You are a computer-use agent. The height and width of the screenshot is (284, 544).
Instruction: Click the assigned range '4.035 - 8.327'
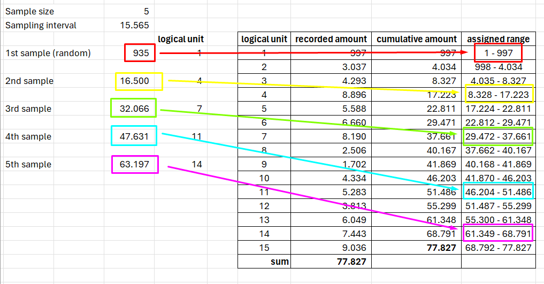pos(499,81)
